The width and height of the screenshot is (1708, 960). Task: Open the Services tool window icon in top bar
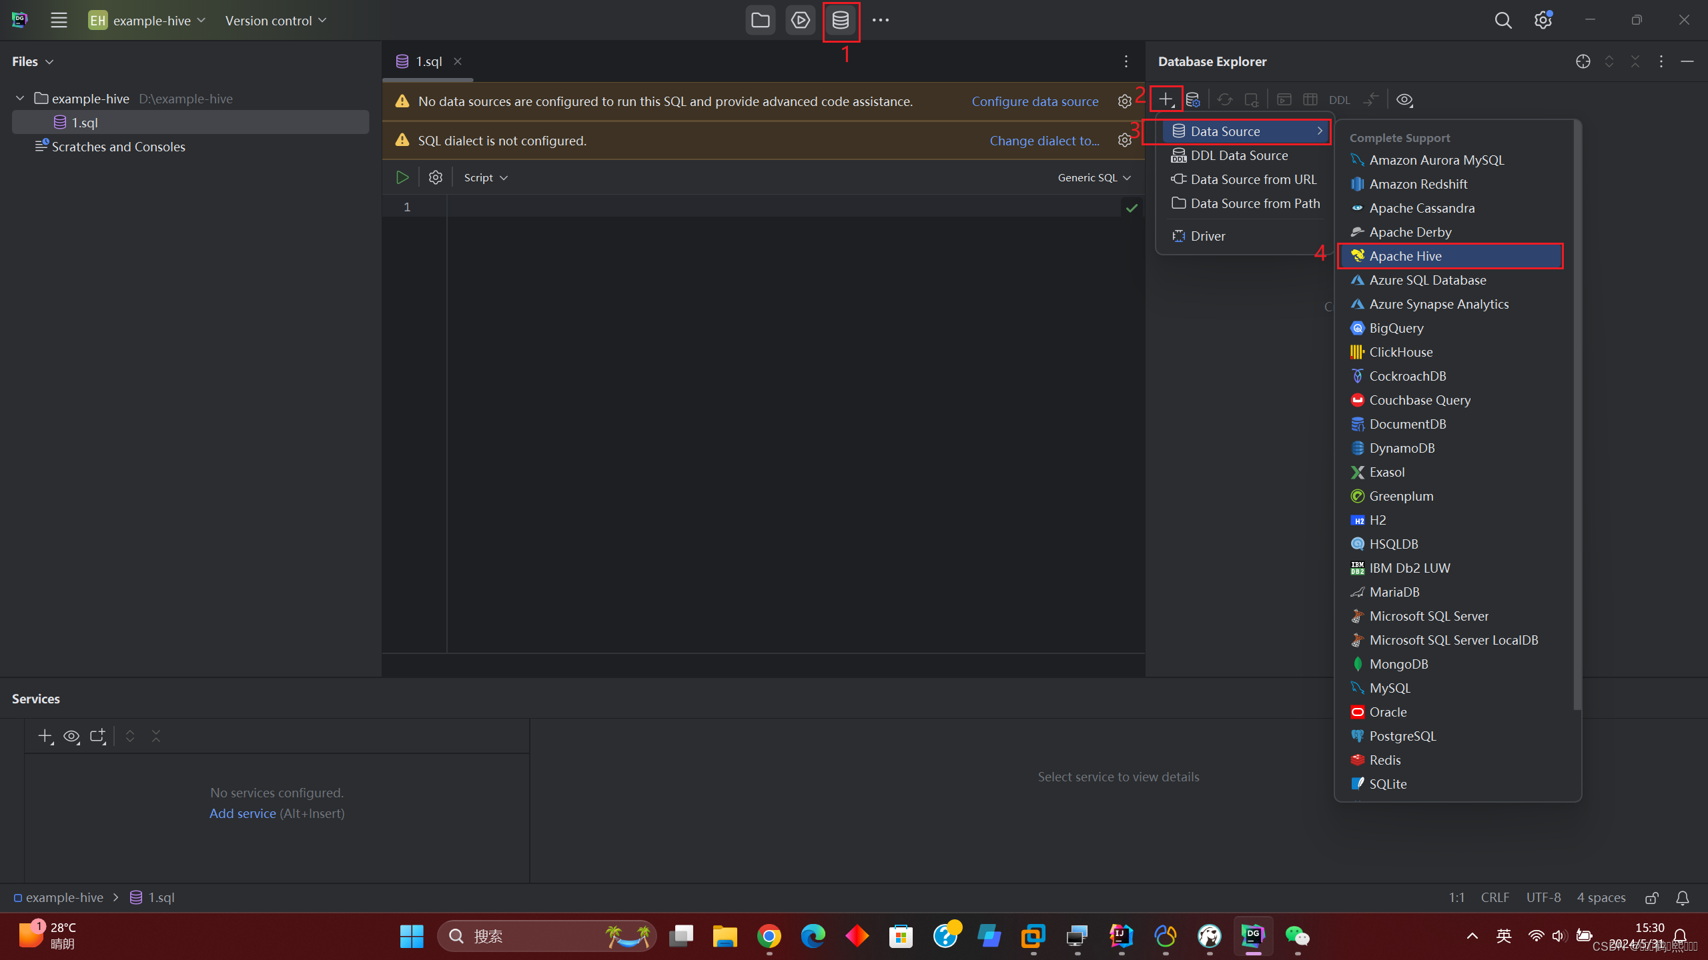pyautogui.click(x=800, y=21)
